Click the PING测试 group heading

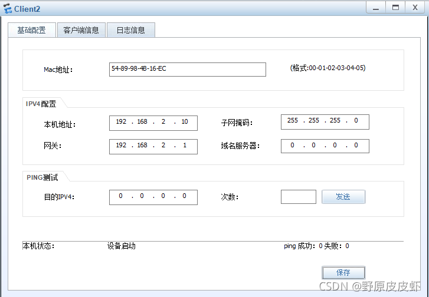[42, 177]
